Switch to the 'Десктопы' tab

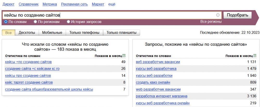point(27,33)
